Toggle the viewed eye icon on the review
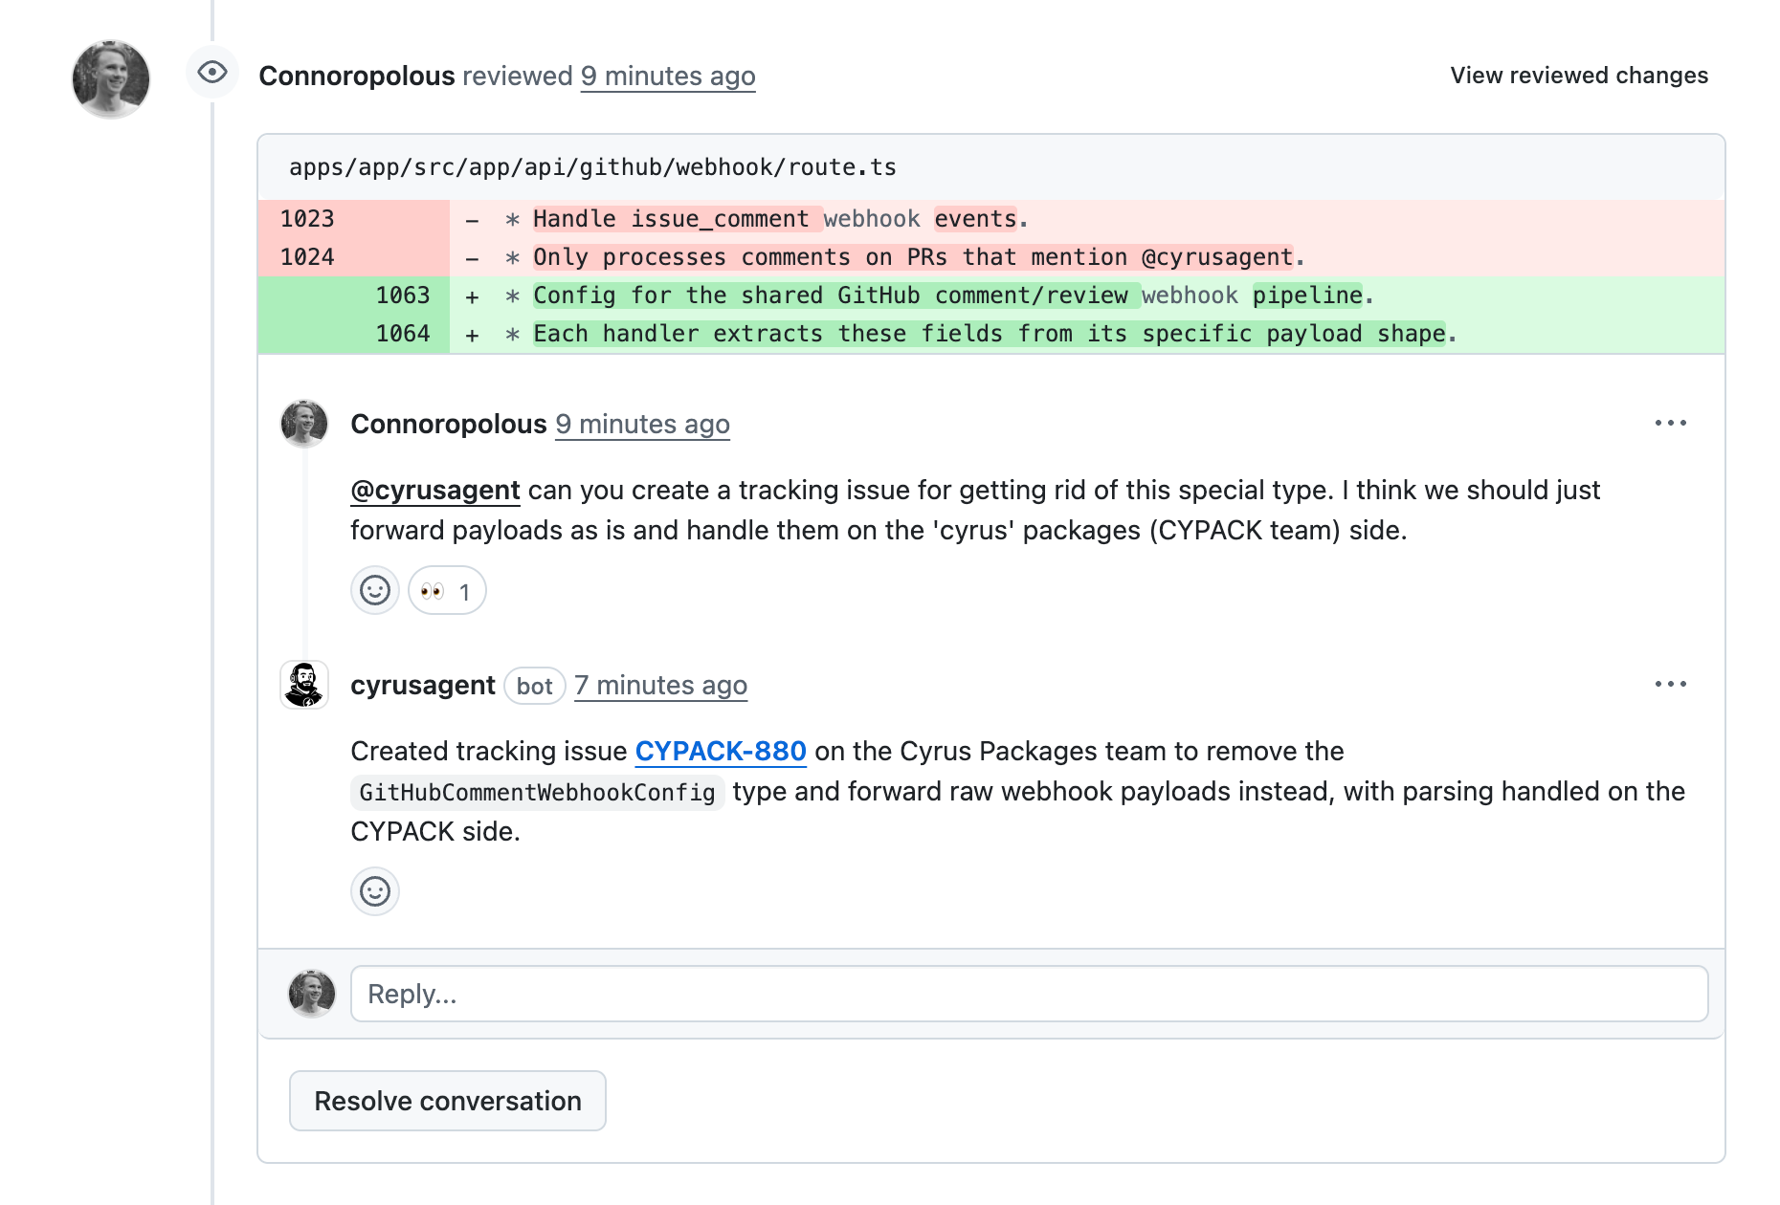Screen dimensions: 1780x1205 point(211,72)
